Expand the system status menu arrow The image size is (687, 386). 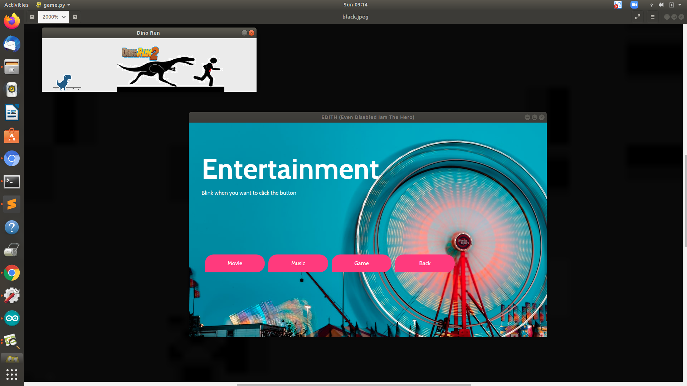tap(680, 5)
